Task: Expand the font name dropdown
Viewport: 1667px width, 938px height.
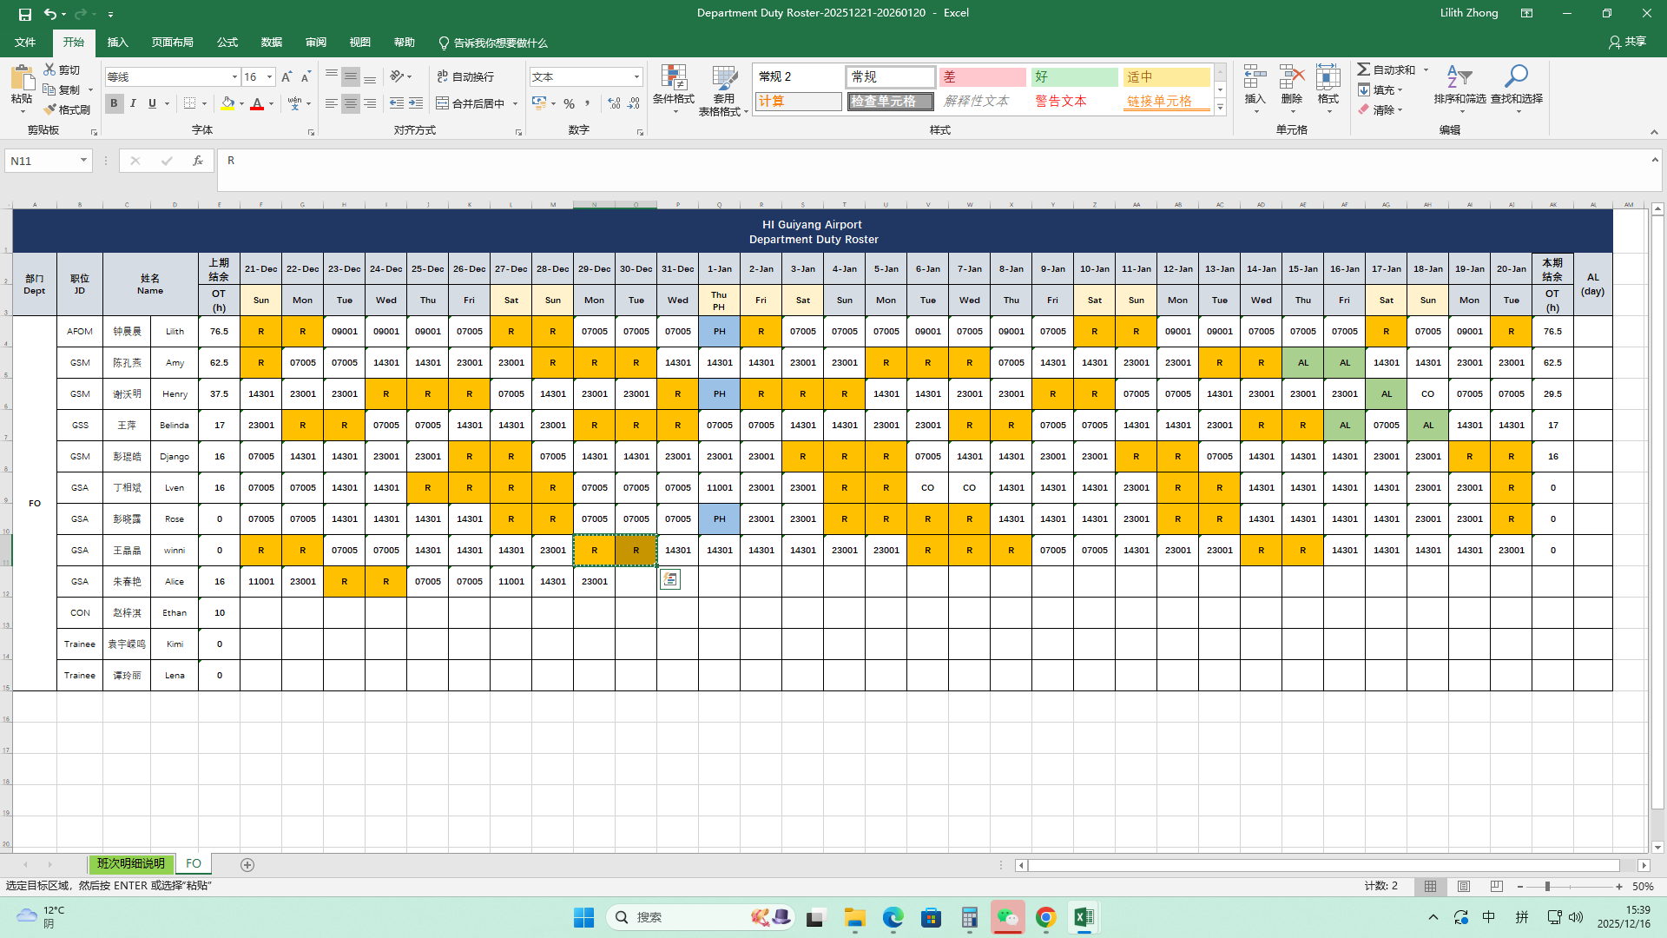Action: 234,77
